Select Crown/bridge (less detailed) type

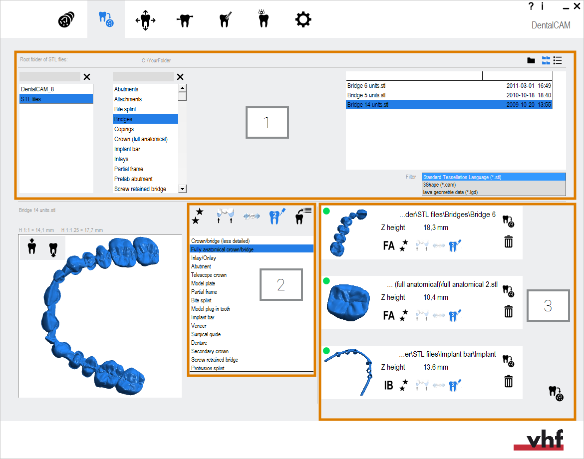point(252,241)
